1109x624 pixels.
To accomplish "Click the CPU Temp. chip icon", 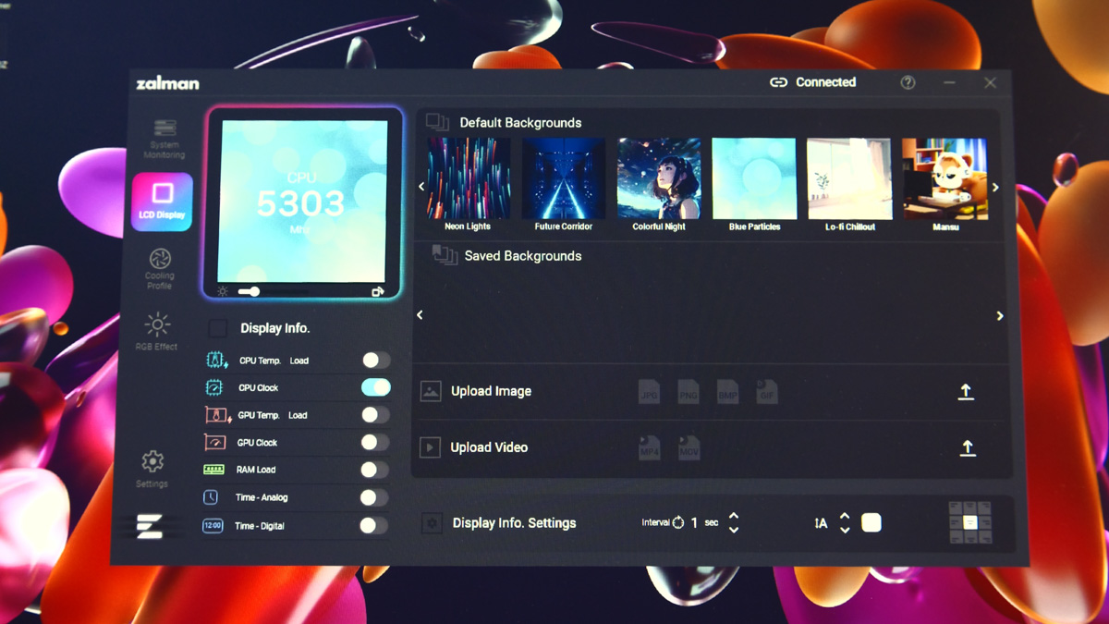I will coord(216,360).
